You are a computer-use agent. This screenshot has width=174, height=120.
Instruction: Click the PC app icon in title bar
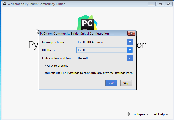point(4,4)
